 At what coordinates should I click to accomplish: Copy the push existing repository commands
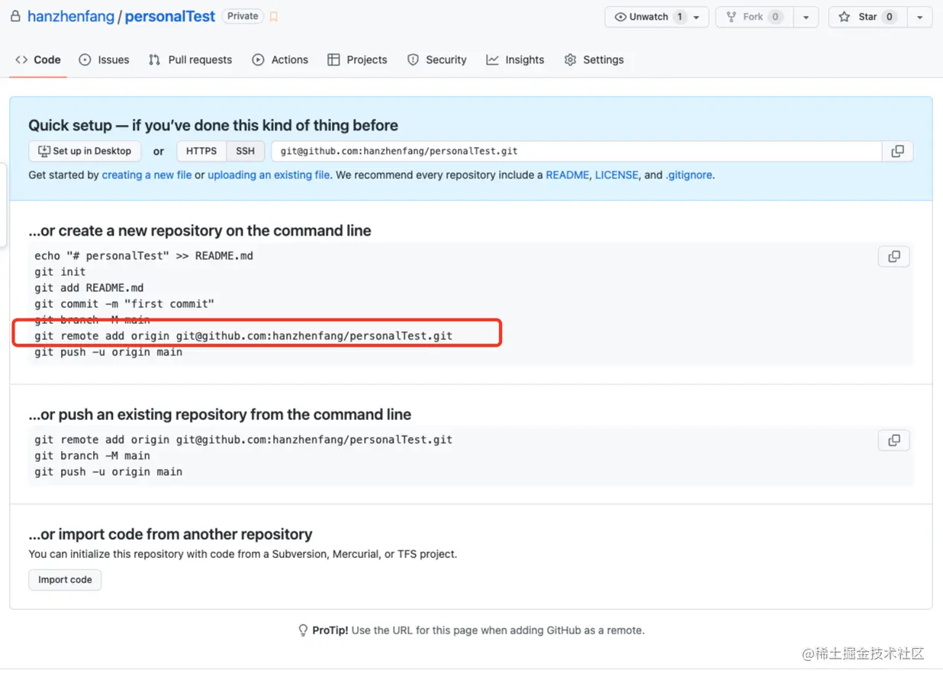pos(893,440)
